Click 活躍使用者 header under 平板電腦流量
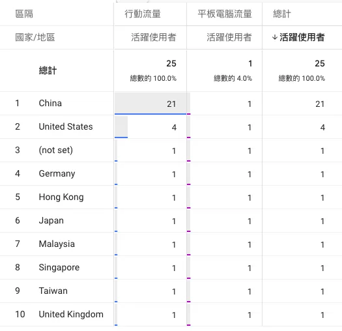 (x=229, y=37)
